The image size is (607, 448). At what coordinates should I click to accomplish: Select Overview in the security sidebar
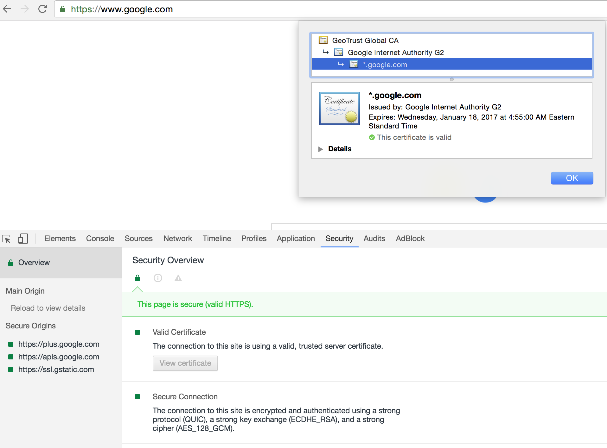tap(61, 263)
